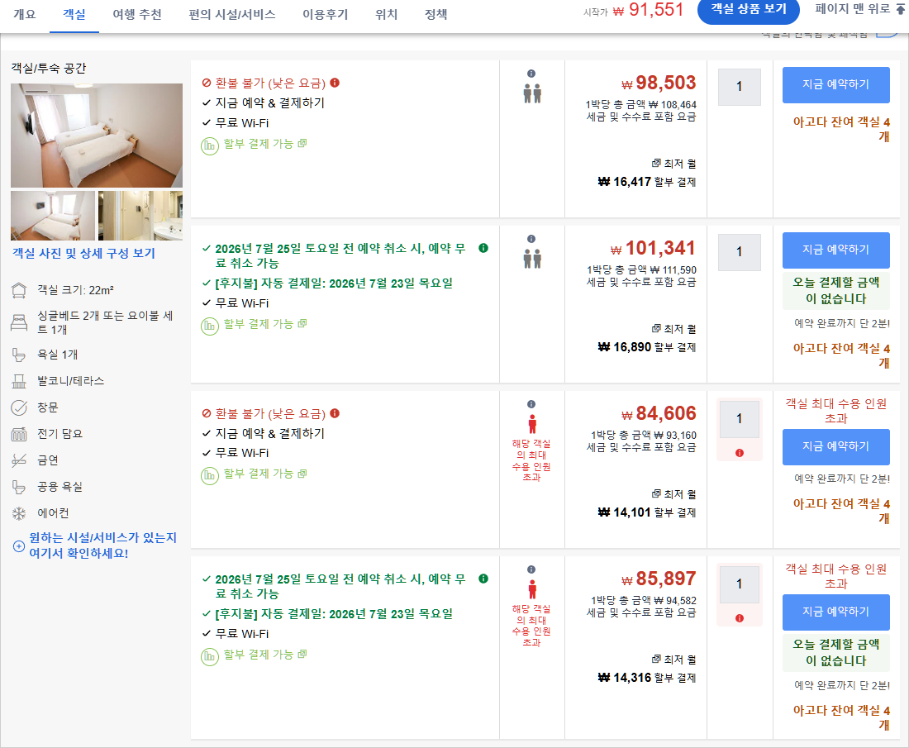Open room quantity dropdown for ₩98,503 rate
Screen dimensions: 909x748
(x=739, y=87)
